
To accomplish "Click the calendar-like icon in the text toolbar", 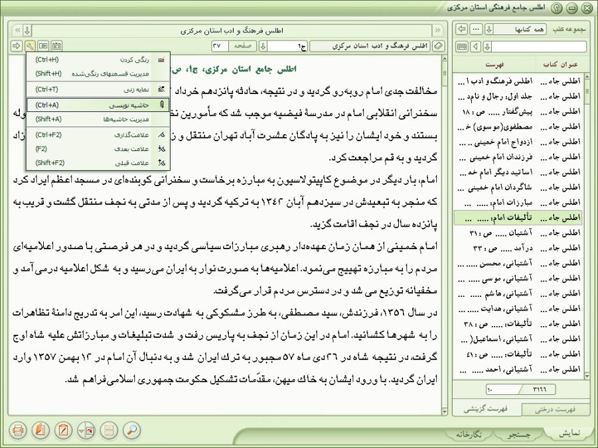I will (x=56, y=46).
